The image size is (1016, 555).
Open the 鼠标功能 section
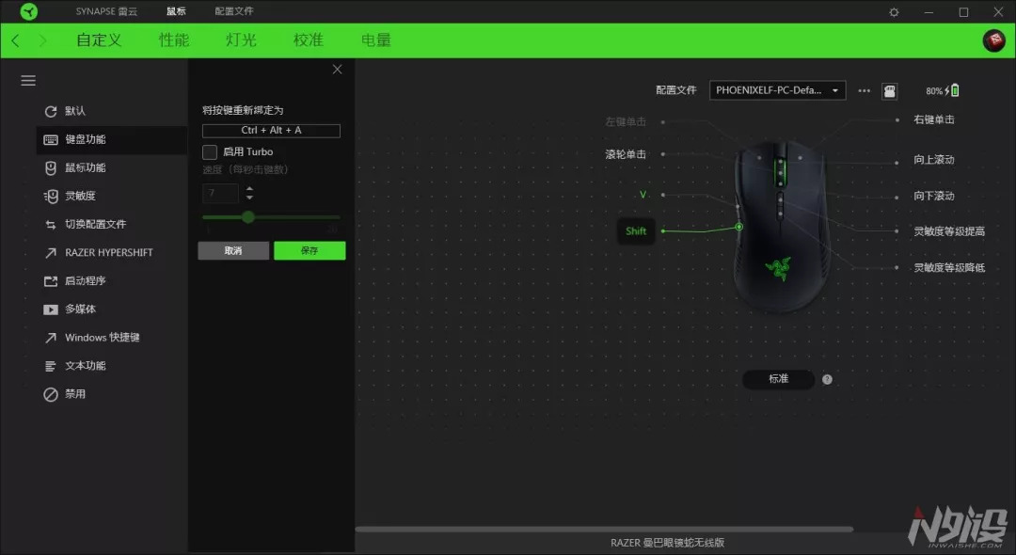[85, 167]
